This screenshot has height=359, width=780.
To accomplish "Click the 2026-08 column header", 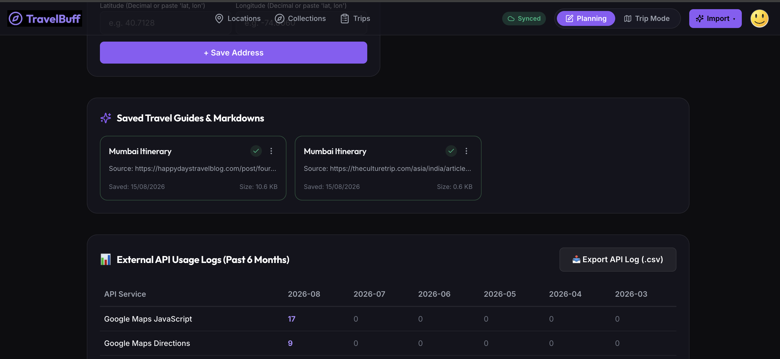I will pos(304,294).
